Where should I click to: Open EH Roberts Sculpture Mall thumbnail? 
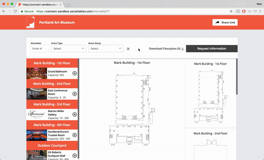coord(37,155)
